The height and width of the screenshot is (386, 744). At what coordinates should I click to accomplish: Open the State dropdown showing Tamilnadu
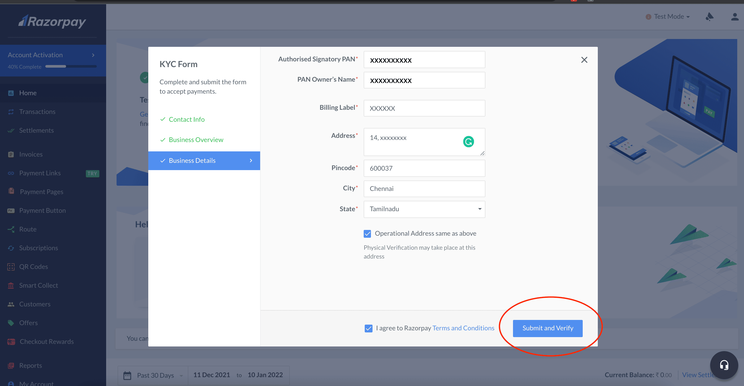coord(424,209)
